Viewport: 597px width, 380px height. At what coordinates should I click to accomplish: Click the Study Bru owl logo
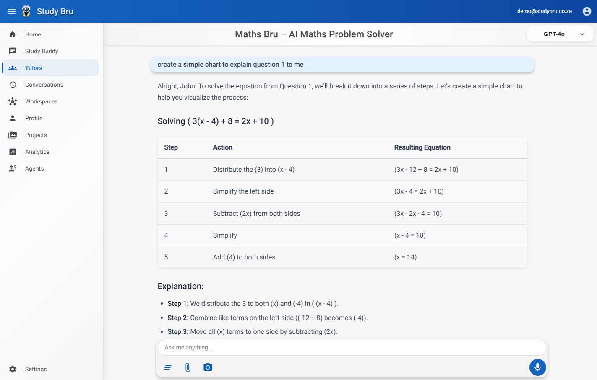pos(26,11)
